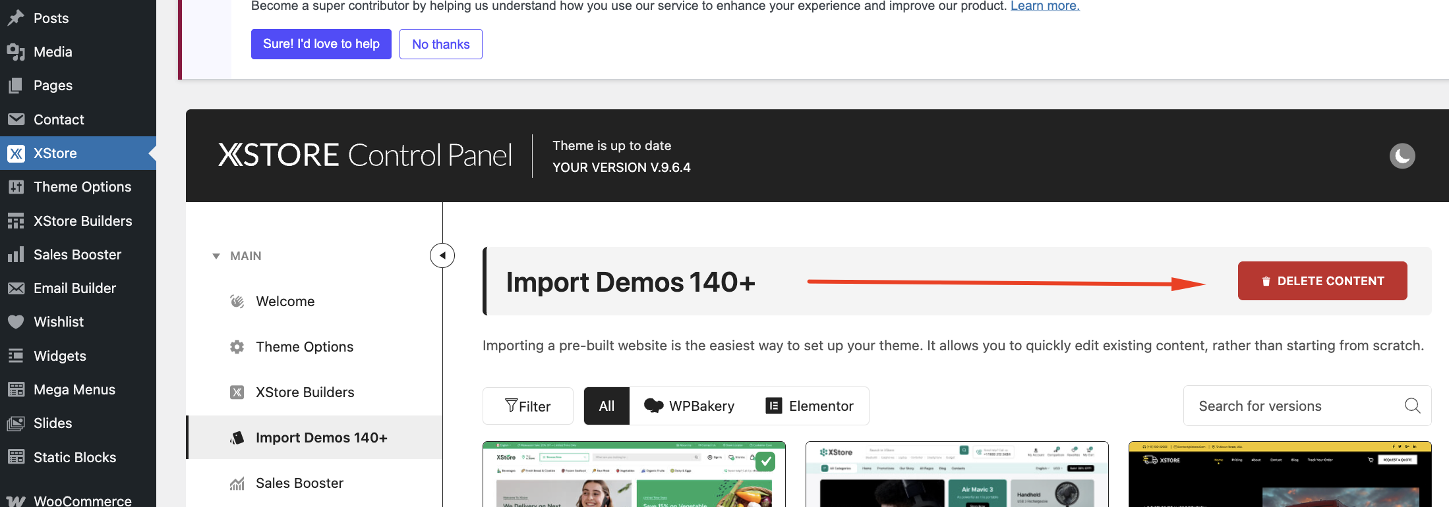Switch to the Elementor tab
1449x507 pixels.
tap(810, 406)
